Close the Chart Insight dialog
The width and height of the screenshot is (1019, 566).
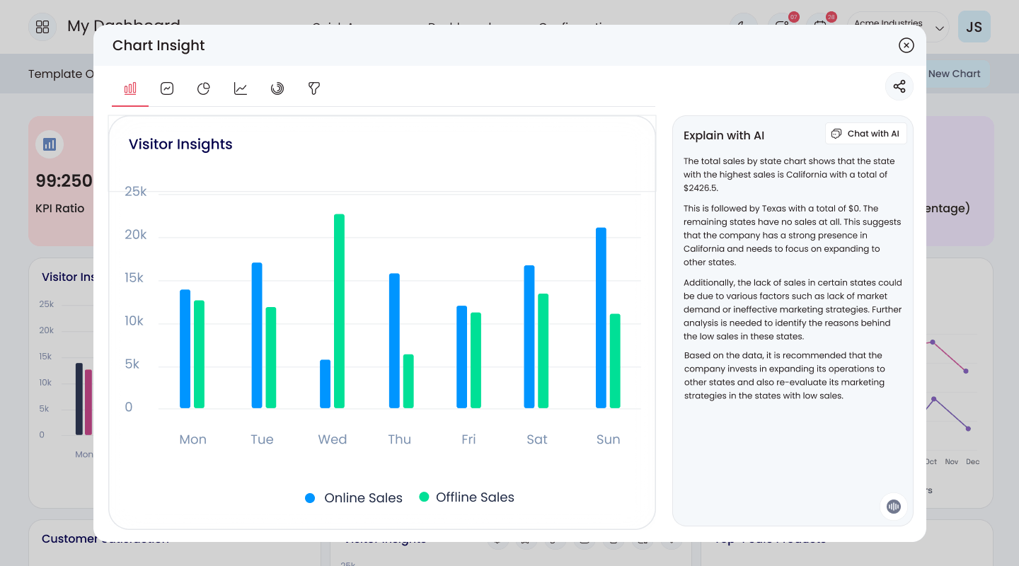tap(906, 45)
